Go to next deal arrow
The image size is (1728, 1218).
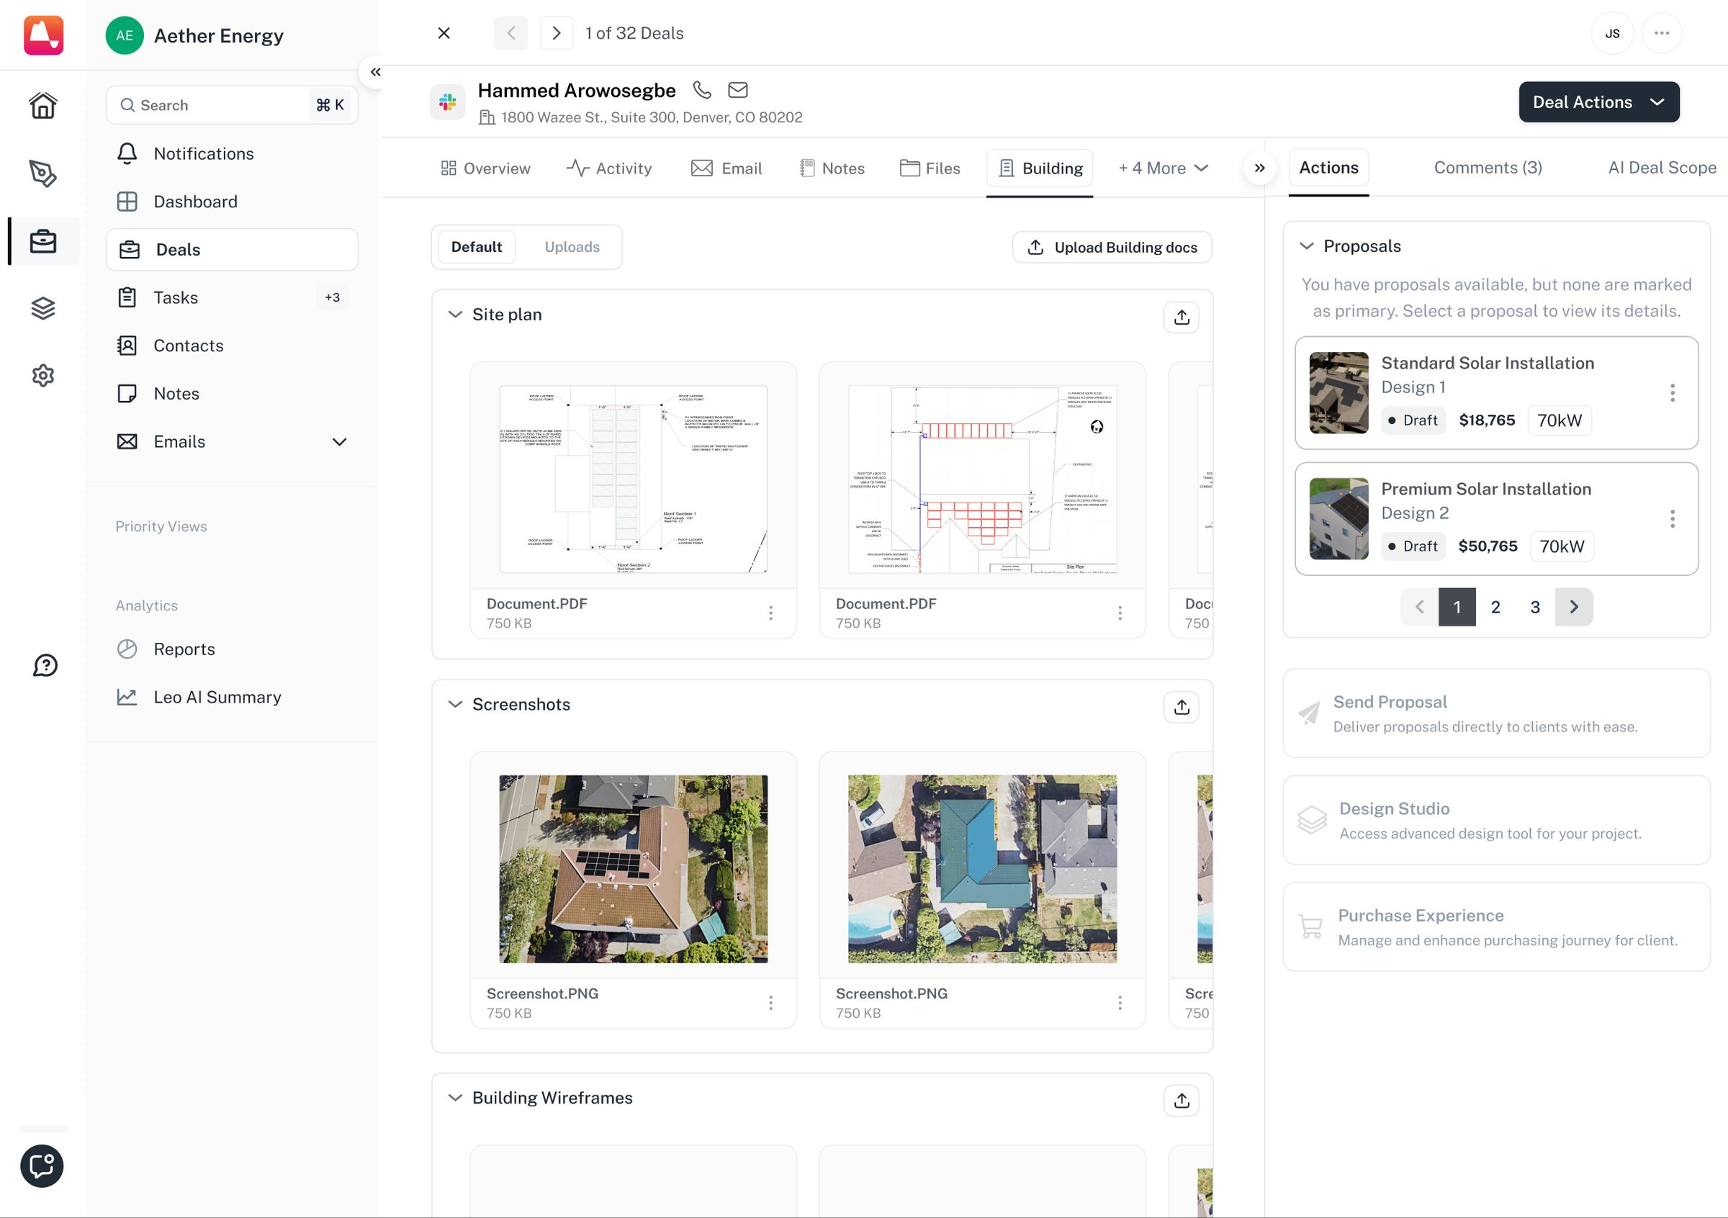(557, 33)
